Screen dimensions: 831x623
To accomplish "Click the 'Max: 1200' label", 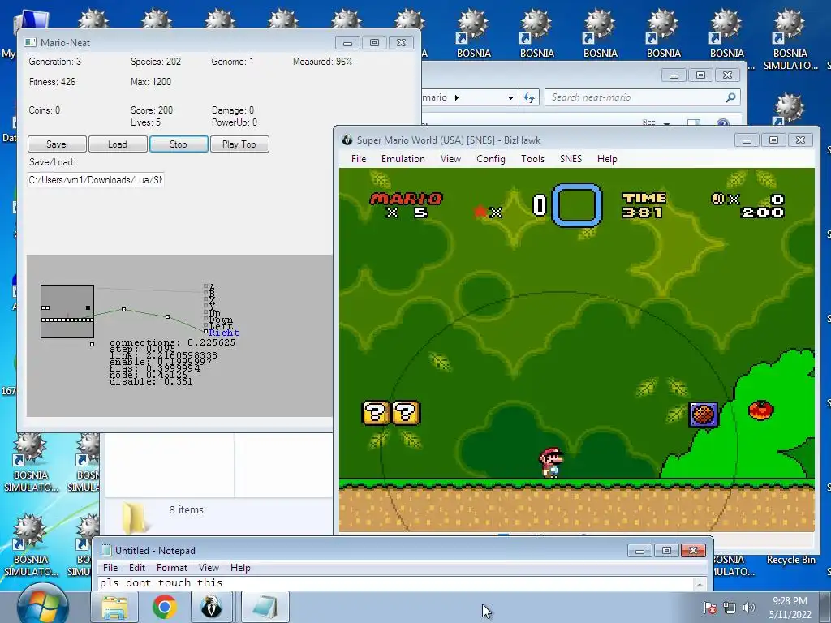I will pyautogui.click(x=151, y=82).
